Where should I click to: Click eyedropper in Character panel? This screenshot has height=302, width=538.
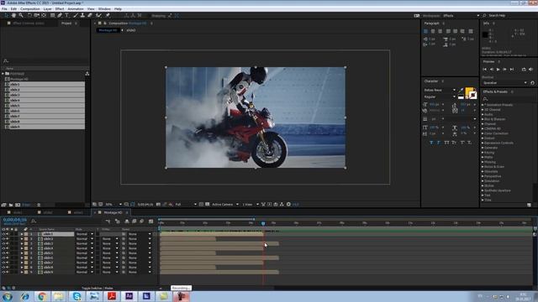coord(462,90)
